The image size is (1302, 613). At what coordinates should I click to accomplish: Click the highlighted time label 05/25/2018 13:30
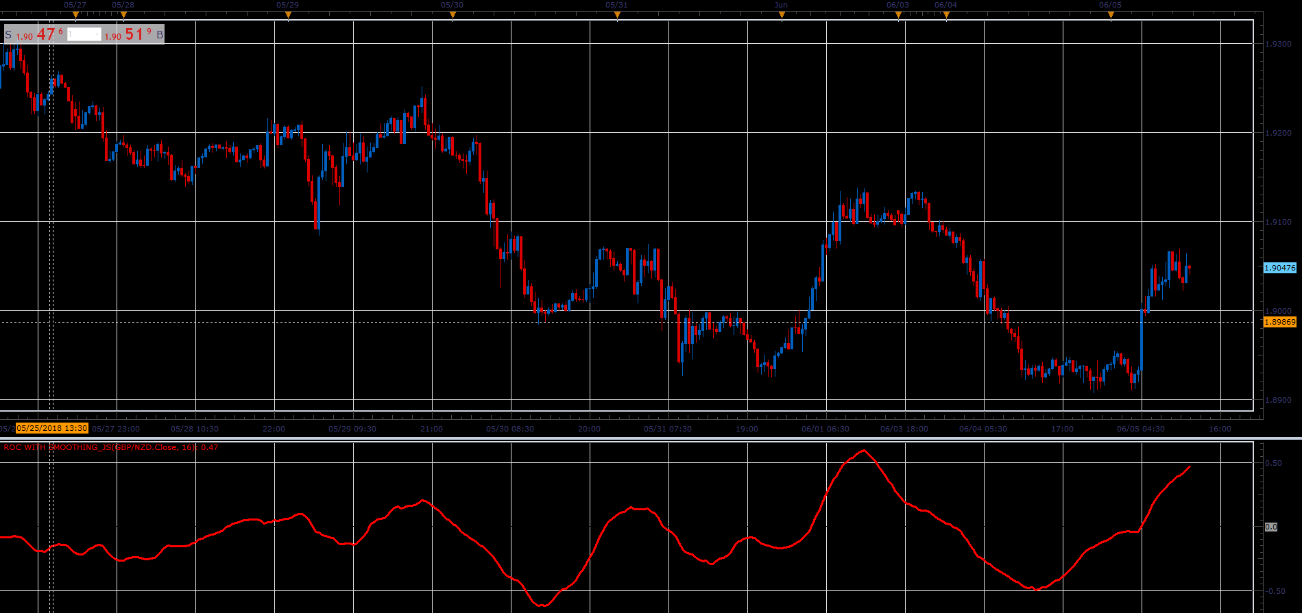click(52, 428)
